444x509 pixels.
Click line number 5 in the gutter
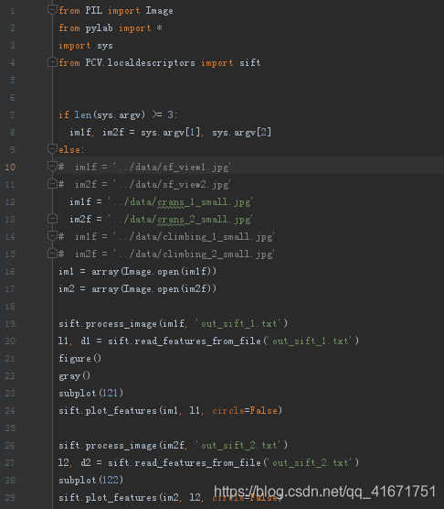12,81
